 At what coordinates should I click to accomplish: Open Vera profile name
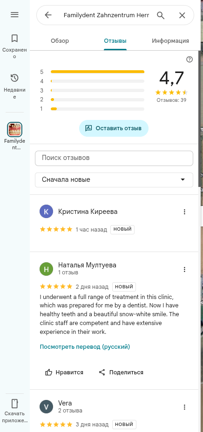[65, 403]
